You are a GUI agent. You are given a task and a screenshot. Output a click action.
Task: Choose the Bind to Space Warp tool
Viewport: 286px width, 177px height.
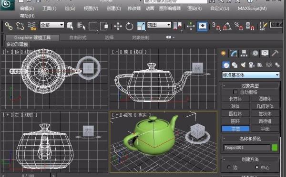[x=32, y=26]
